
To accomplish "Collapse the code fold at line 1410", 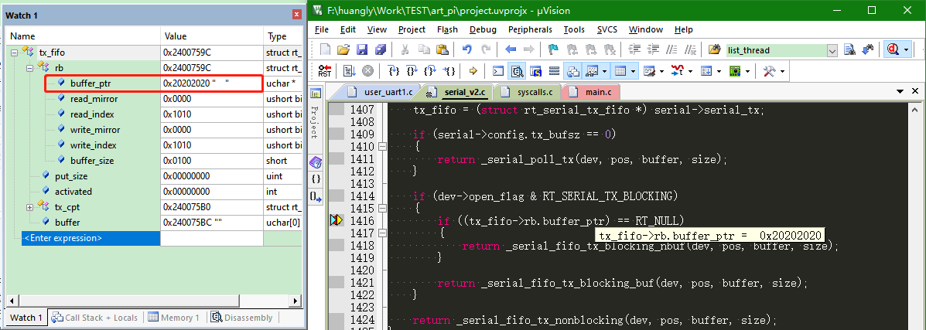I will 382,146.
